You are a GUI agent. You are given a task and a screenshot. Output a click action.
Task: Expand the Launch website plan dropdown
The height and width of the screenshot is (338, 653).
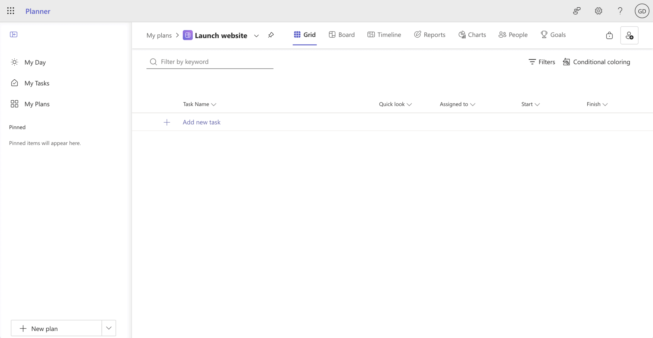tap(256, 36)
